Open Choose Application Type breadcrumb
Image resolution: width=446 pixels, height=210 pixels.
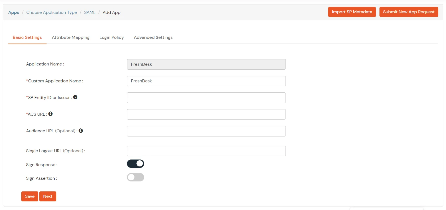tap(52, 12)
